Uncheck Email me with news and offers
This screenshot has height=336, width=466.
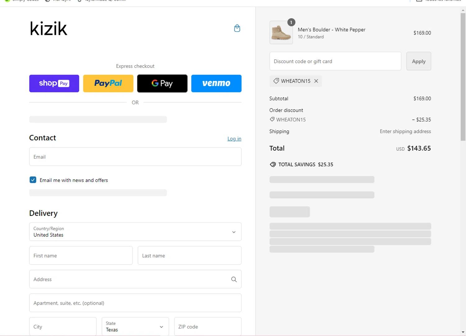(33, 180)
